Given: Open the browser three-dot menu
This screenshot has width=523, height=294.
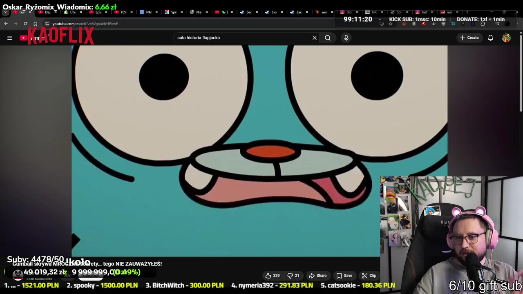Looking at the screenshot, I should coord(517,24).
